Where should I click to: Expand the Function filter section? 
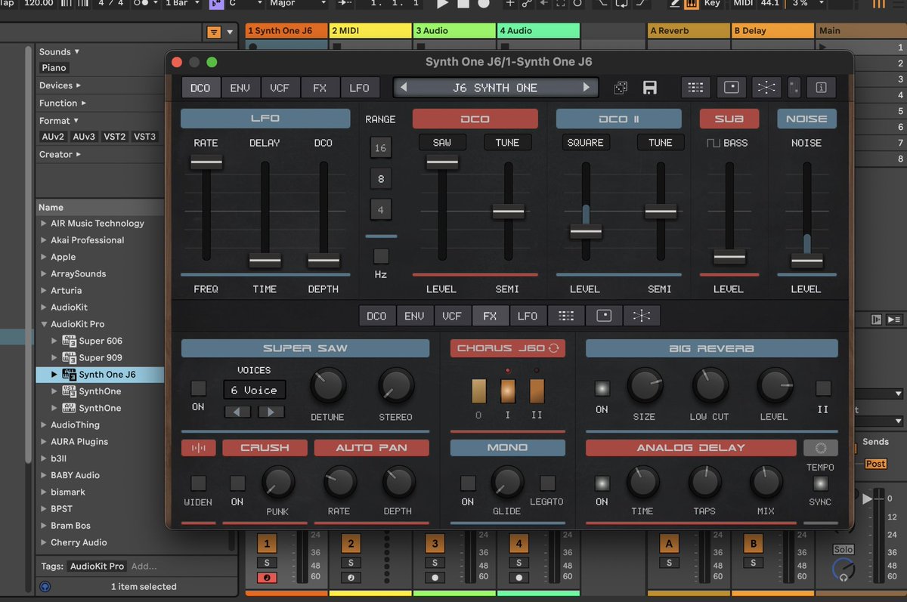click(63, 103)
